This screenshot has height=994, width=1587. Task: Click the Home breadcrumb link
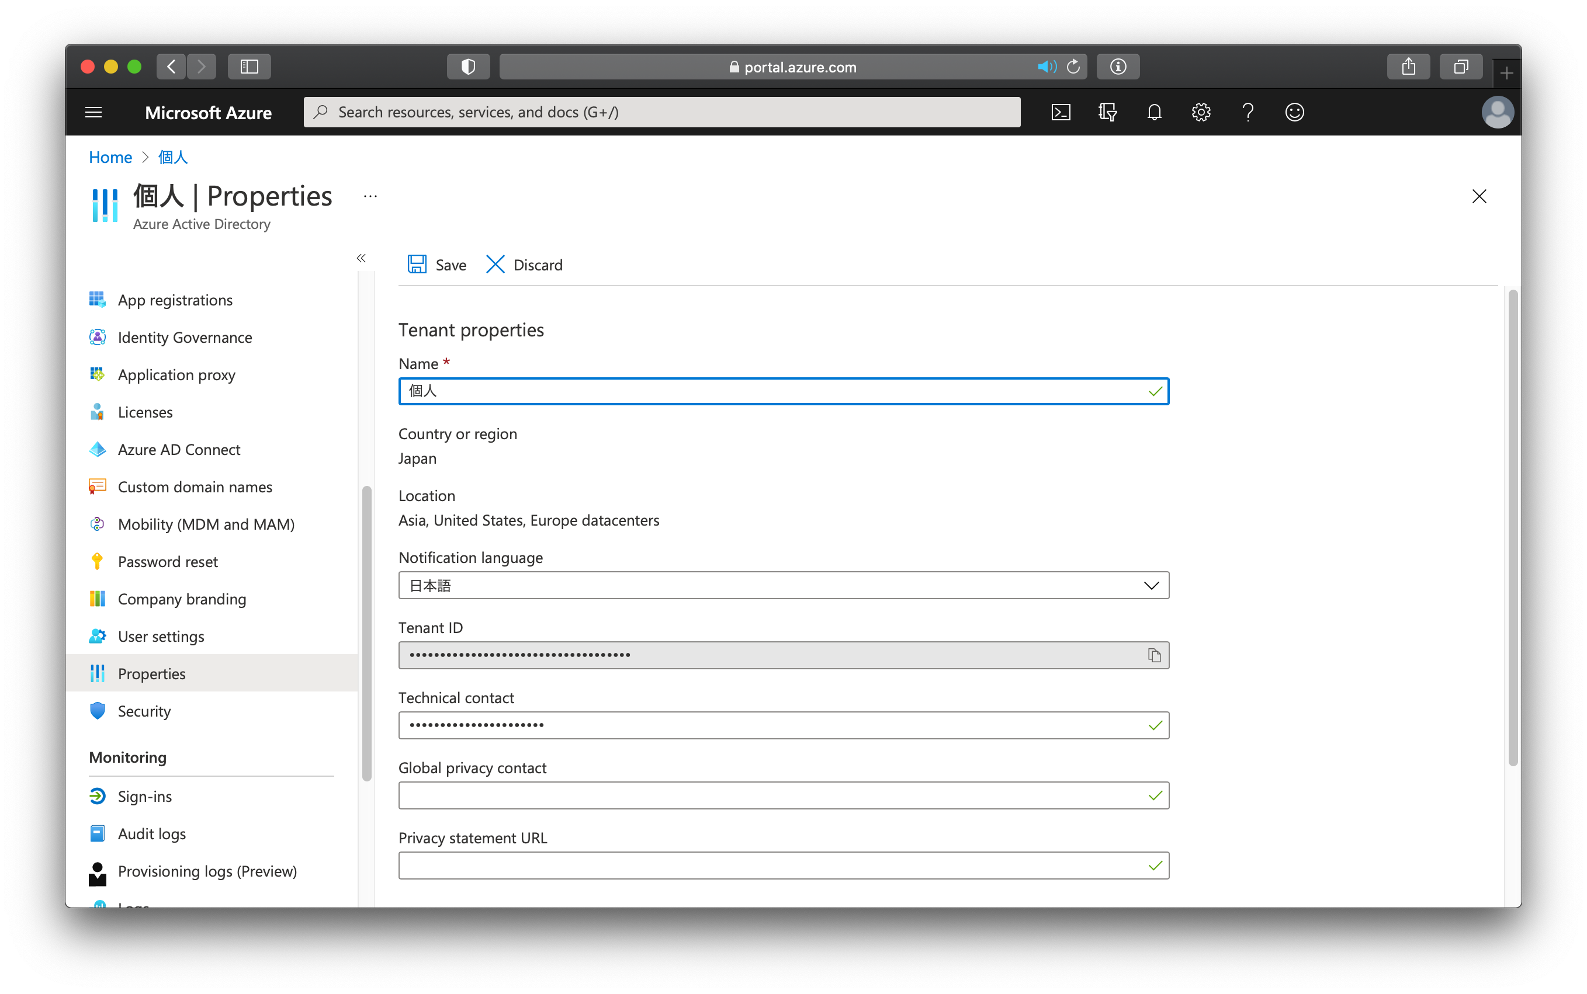point(110,158)
